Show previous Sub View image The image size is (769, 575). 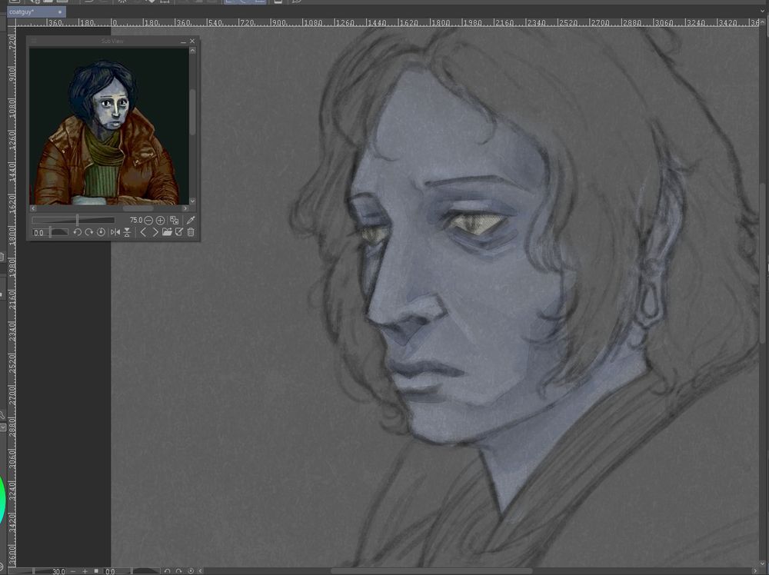pyautogui.click(x=143, y=232)
